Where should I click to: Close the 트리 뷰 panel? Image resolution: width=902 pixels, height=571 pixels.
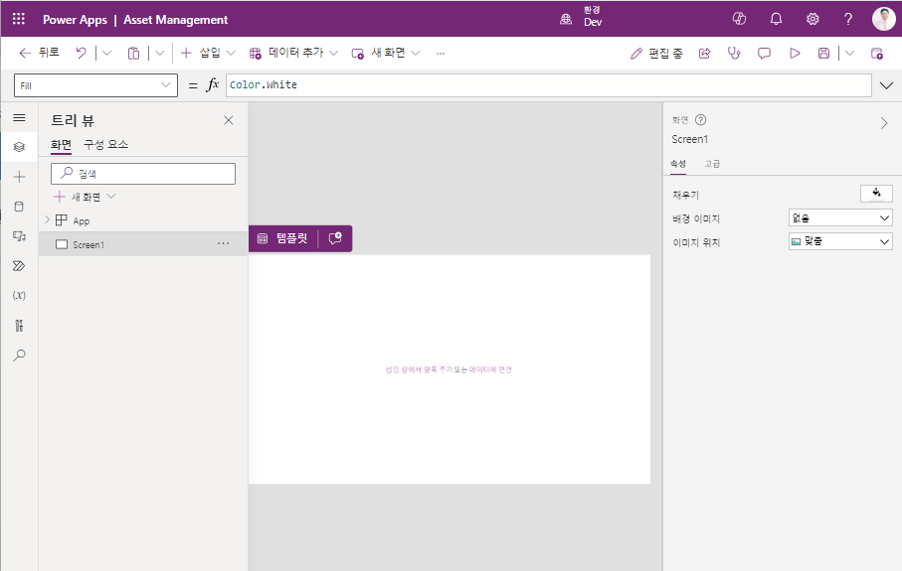click(x=229, y=120)
